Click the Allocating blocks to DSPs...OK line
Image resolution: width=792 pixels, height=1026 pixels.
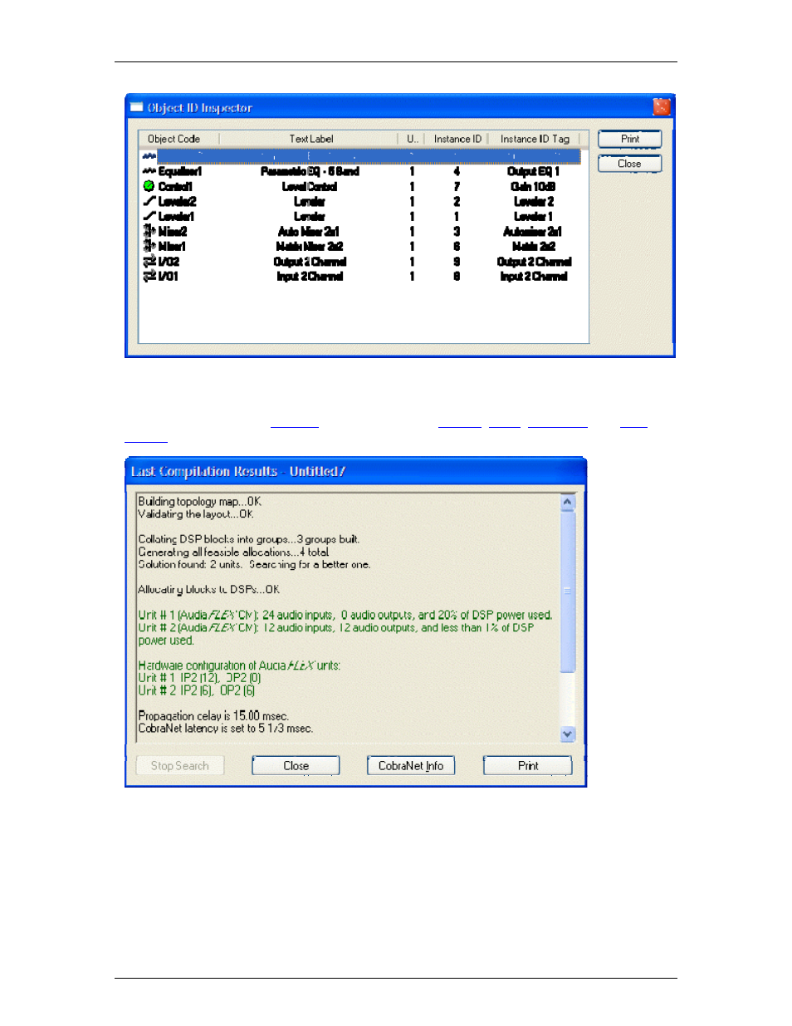[x=209, y=589]
